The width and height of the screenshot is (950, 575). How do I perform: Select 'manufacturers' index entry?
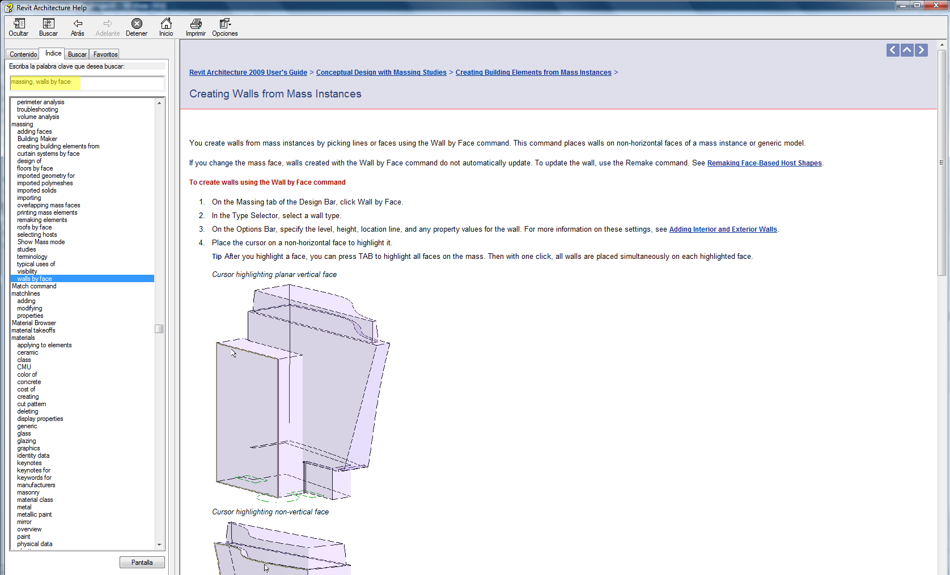[36, 485]
